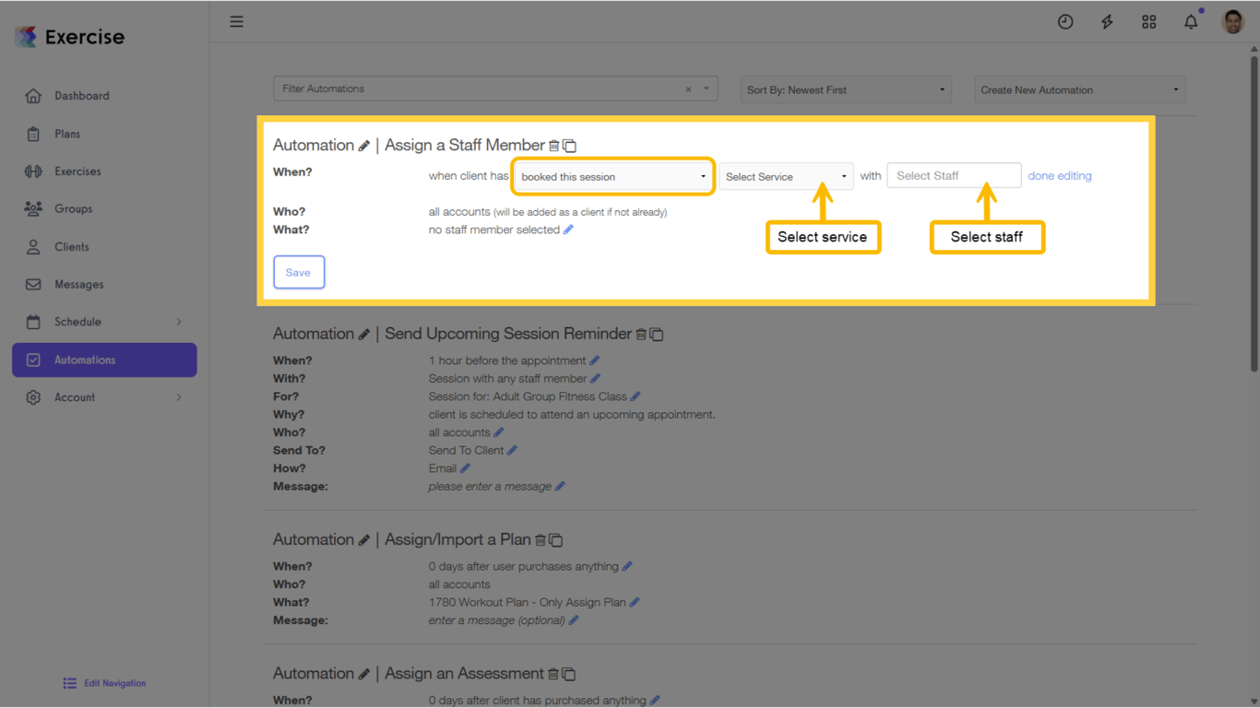
Task: Click done editing link
Action: point(1059,175)
